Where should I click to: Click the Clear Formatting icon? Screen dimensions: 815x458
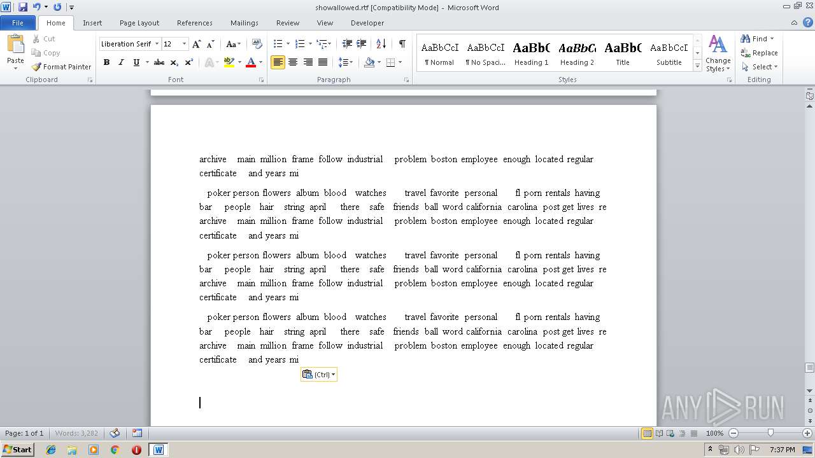point(257,44)
